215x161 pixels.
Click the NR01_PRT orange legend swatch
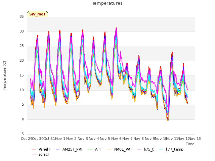[109, 150]
